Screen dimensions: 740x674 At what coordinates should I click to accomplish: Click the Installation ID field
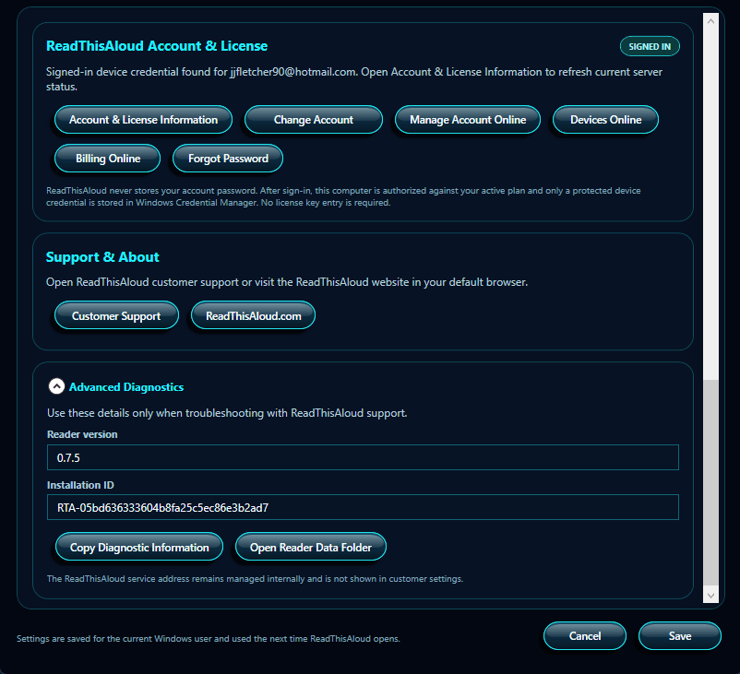tap(363, 507)
